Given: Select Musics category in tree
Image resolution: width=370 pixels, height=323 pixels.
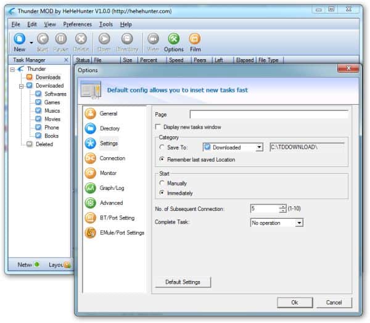Looking at the screenshot, I should [x=52, y=111].
